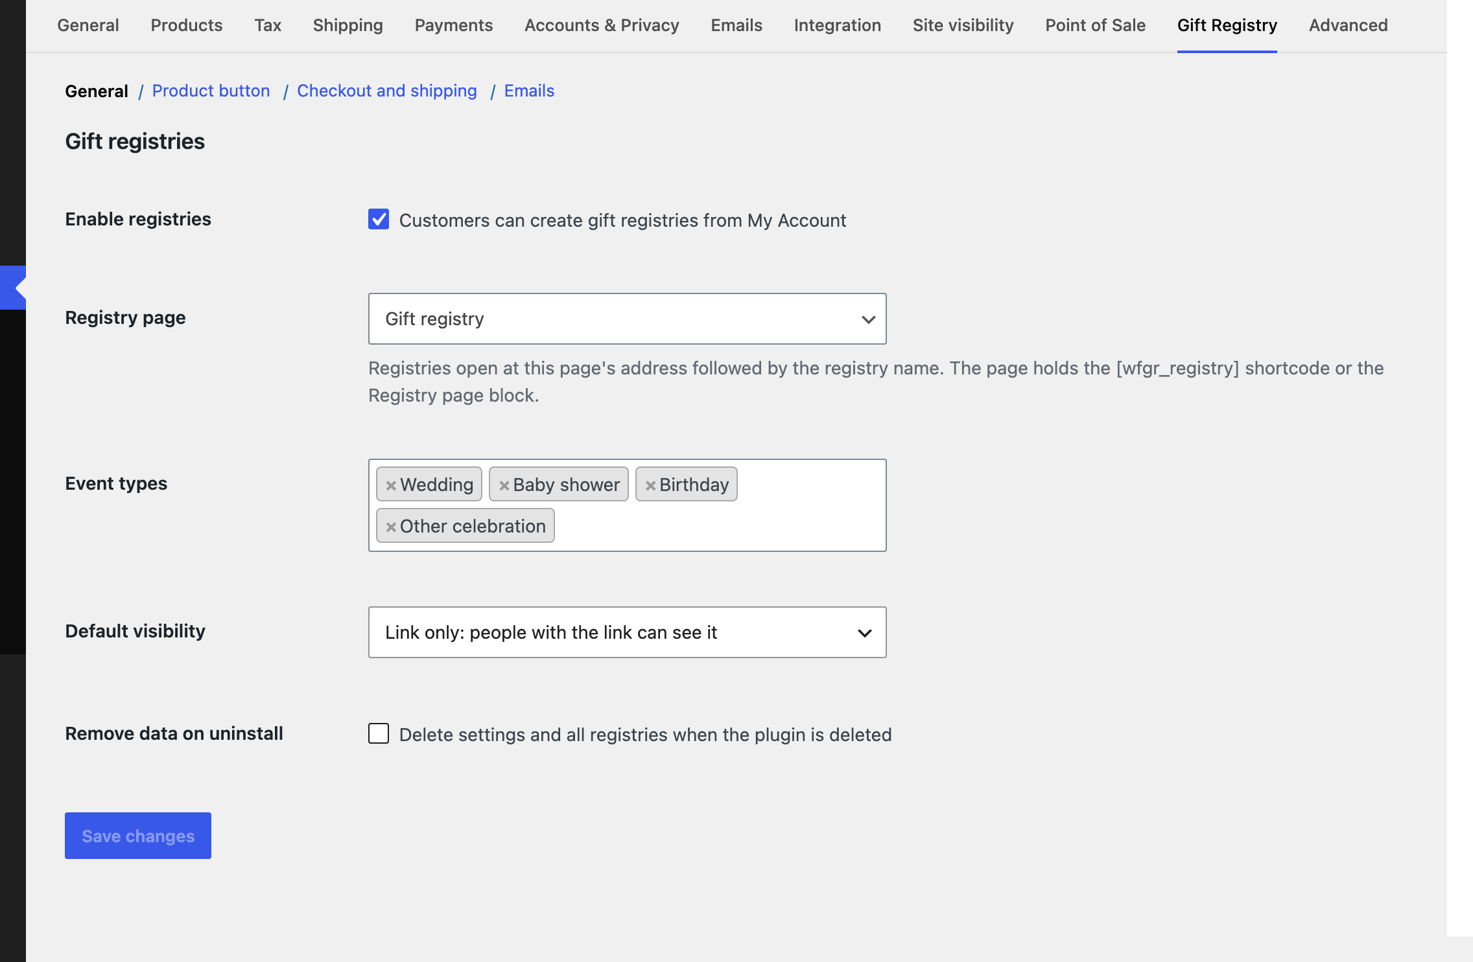The image size is (1473, 962).
Task: Click the Wedding tag label
Action: [x=436, y=485]
